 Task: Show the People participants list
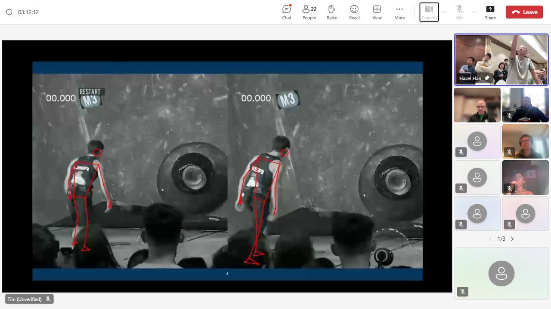point(309,12)
